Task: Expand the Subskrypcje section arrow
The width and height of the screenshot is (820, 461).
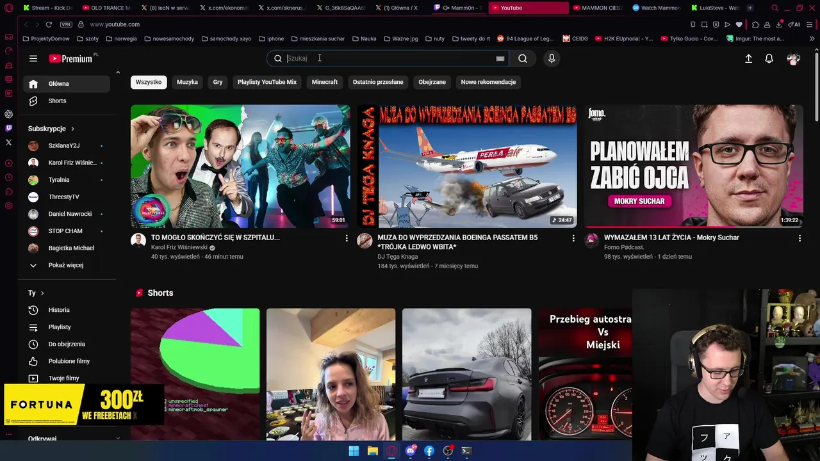Action: (72, 129)
